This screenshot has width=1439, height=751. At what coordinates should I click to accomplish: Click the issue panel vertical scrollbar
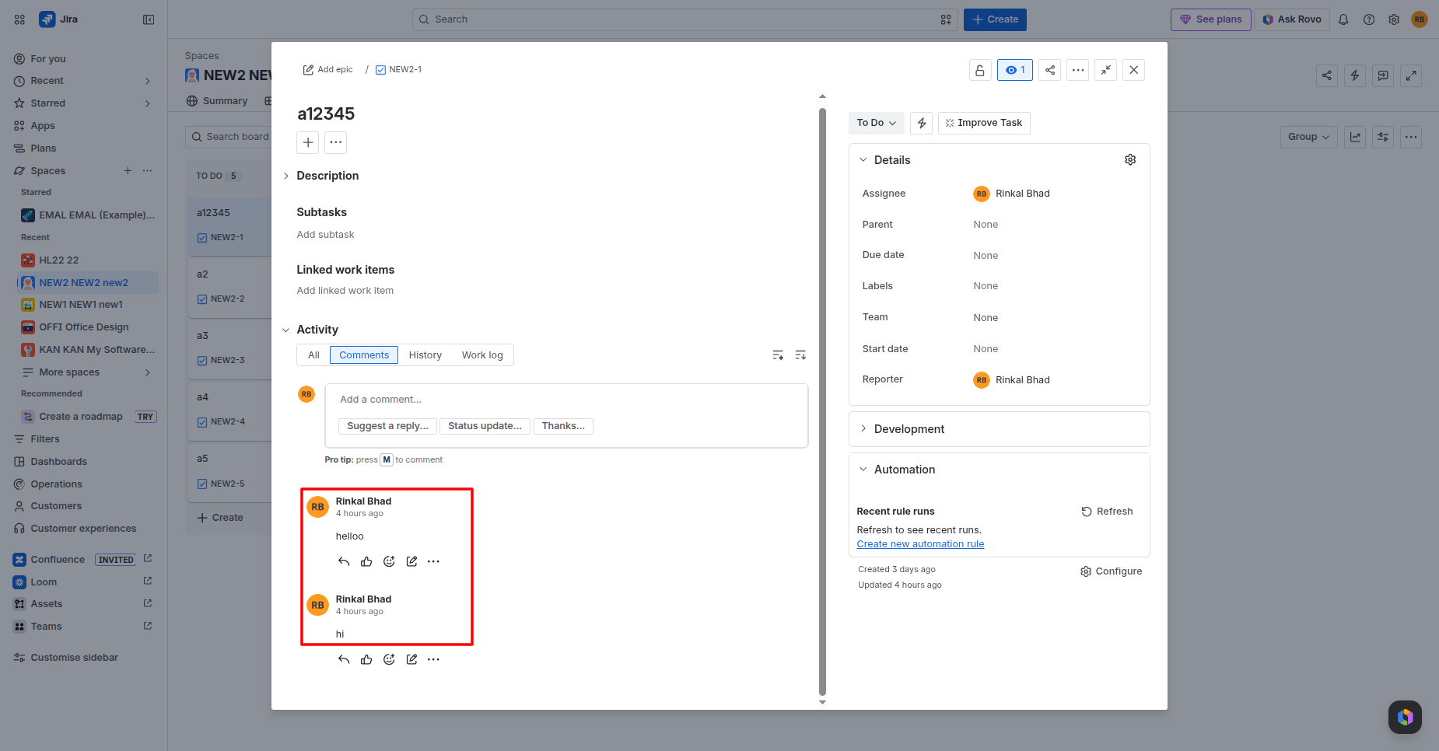(x=822, y=400)
